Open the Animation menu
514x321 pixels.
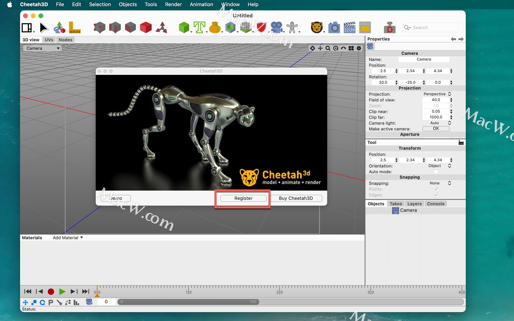point(201,4)
